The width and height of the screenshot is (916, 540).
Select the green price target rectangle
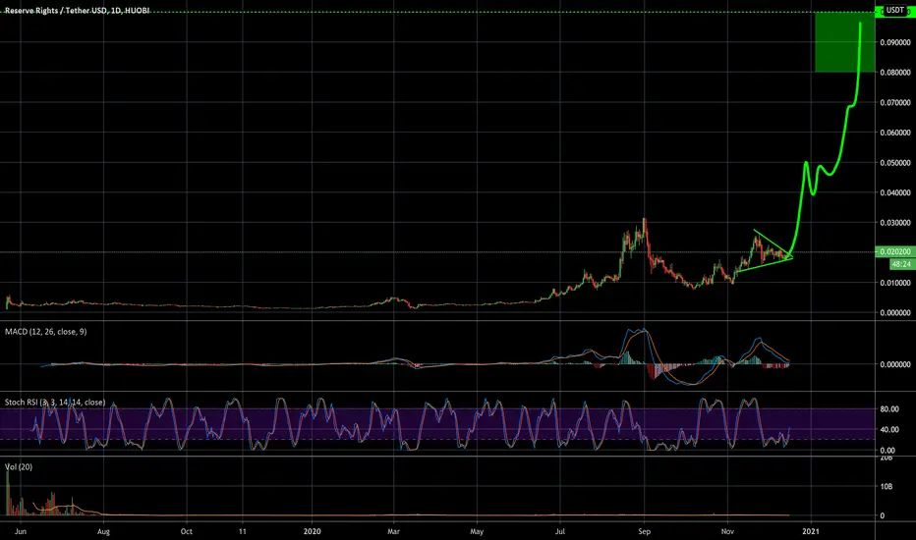tap(845, 42)
